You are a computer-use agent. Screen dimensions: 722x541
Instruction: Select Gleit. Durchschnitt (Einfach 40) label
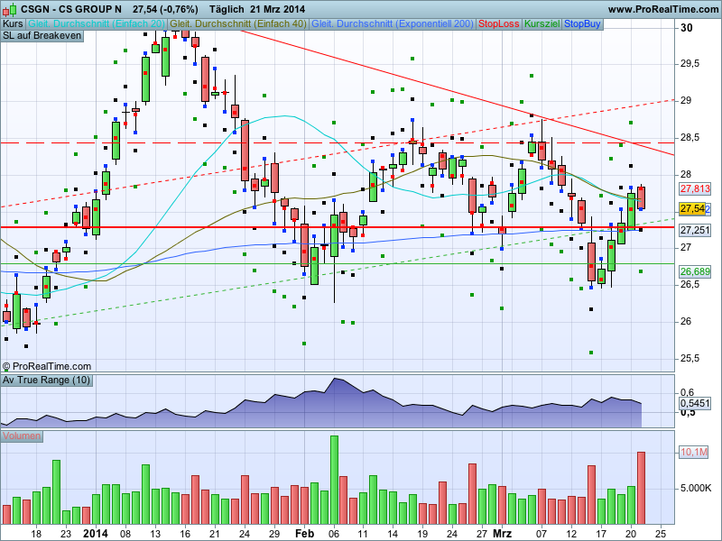[238, 24]
